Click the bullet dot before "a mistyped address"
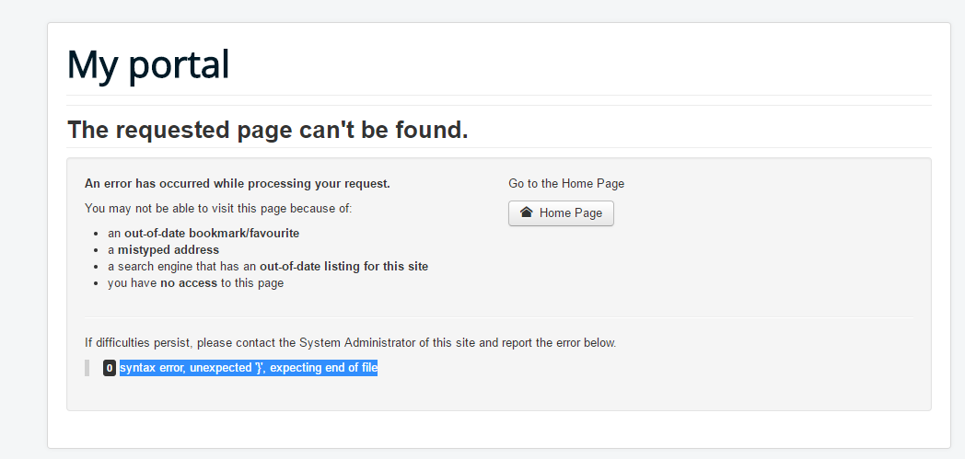Image resolution: width=965 pixels, height=459 pixels. (x=96, y=250)
